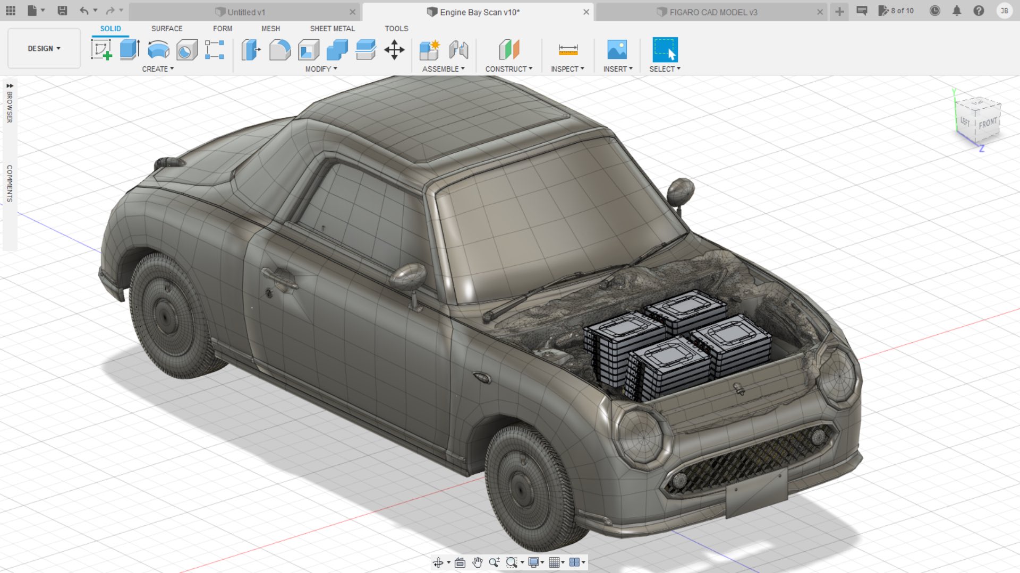
Task: Click the Revolve tool
Action: pyautogui.click(x=158, y=50)
